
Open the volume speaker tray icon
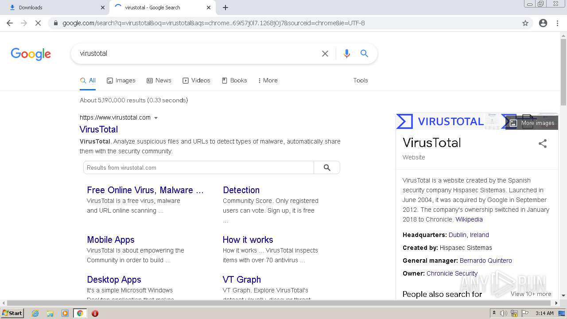point(504,313)
